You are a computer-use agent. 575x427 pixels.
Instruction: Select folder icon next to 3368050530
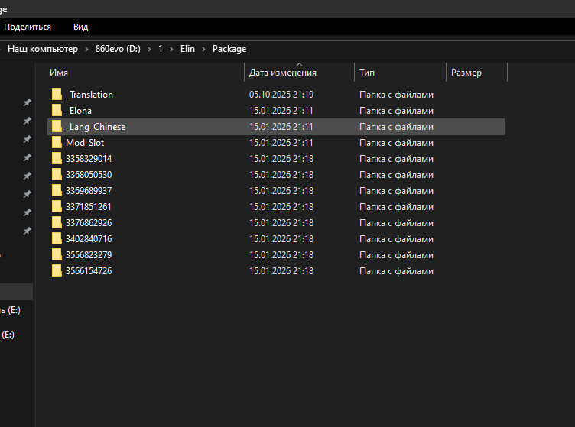57,175
